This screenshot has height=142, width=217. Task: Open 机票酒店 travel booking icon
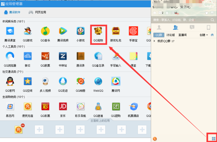[133, 106]
